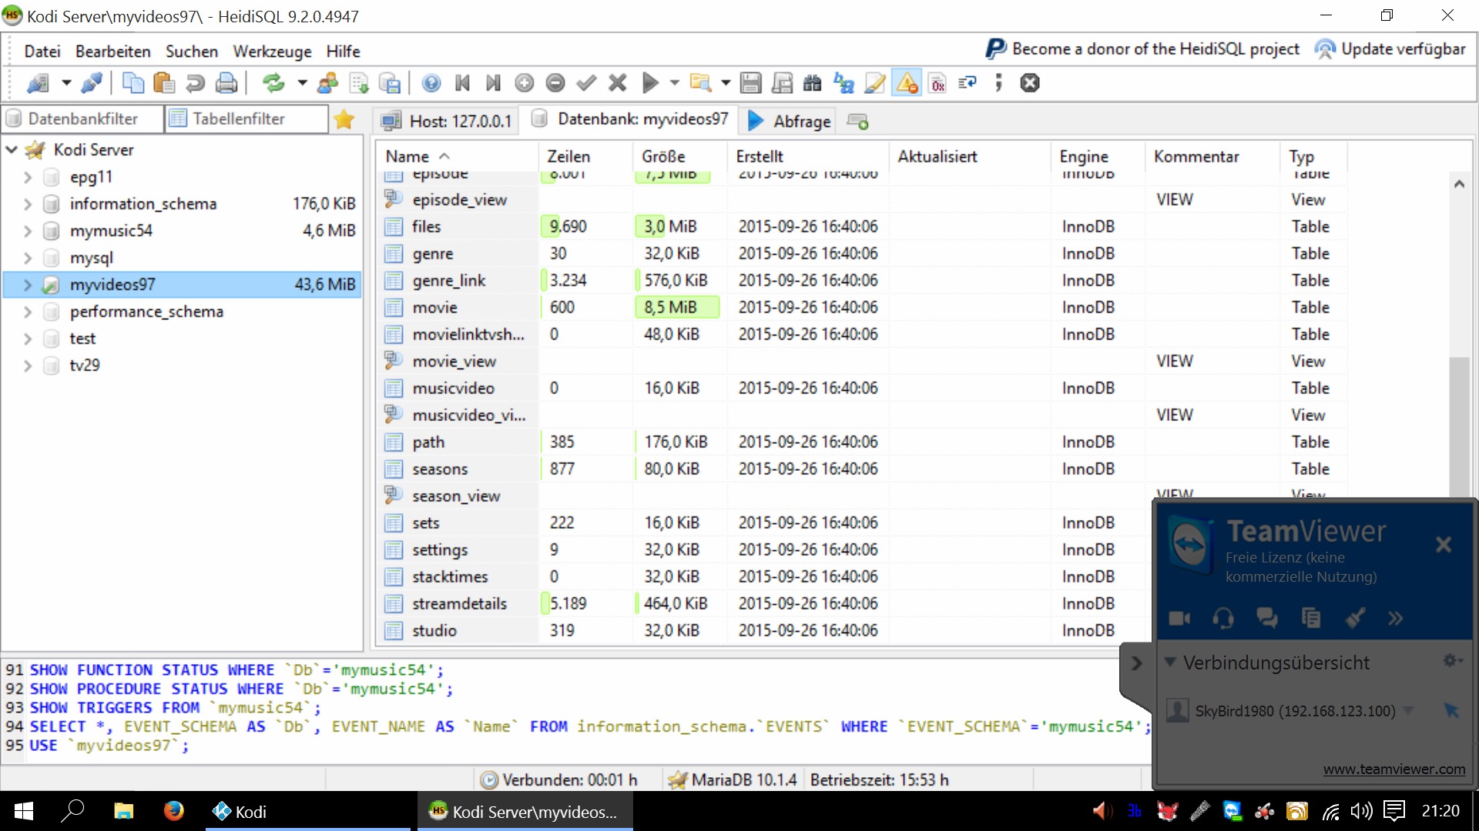
Task: Expand the mymusic54 database node
Action: 28,231
